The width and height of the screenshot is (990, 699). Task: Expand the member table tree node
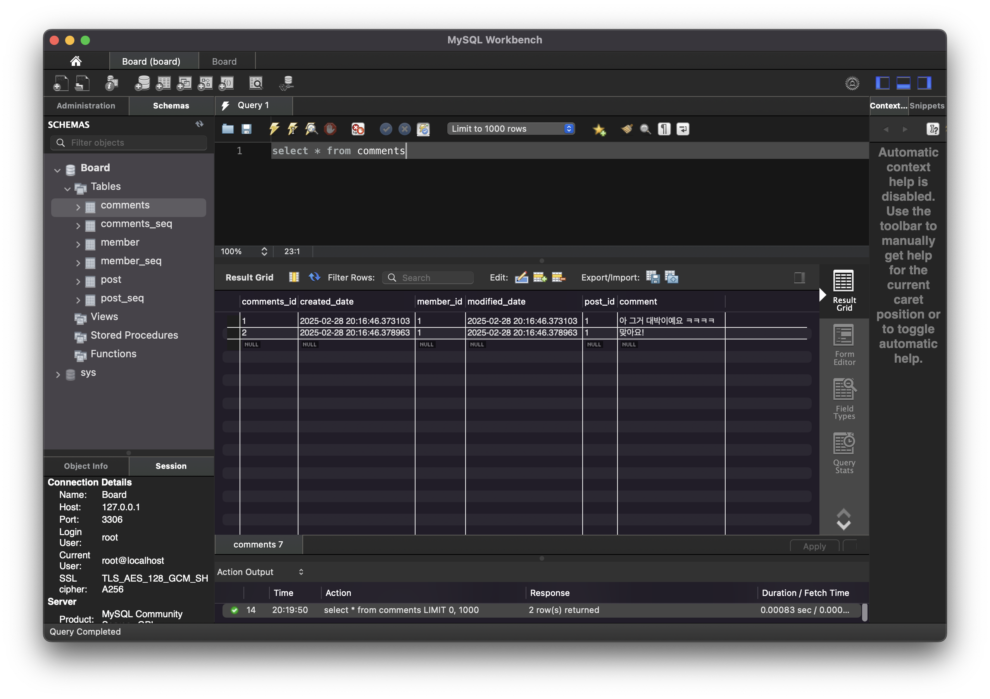tap(78, 244)
